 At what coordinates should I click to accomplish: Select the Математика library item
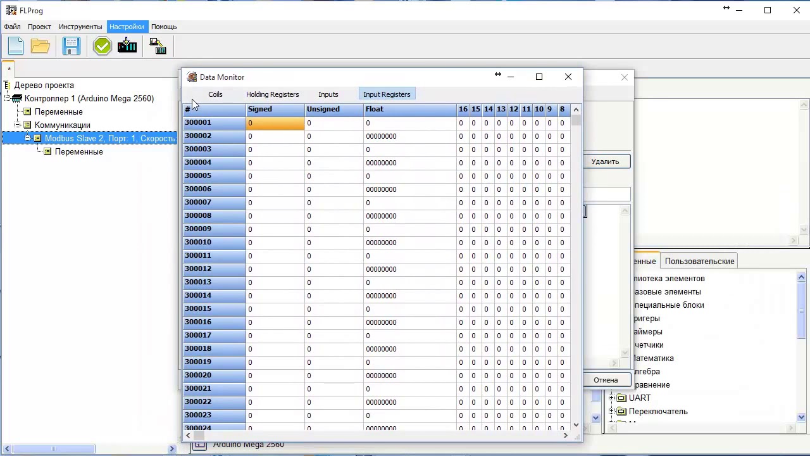point(654,358)
